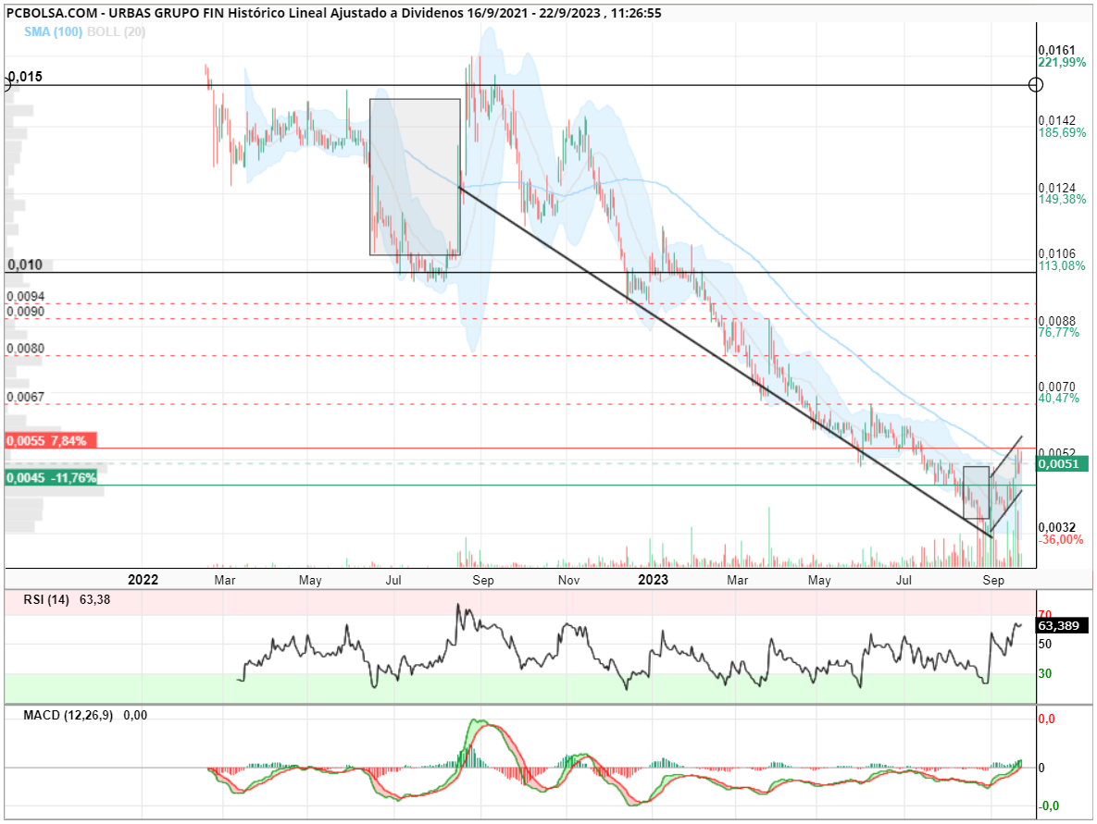
Task: Click the 76,77% percentage axis label
Action: click(1059, 332)
